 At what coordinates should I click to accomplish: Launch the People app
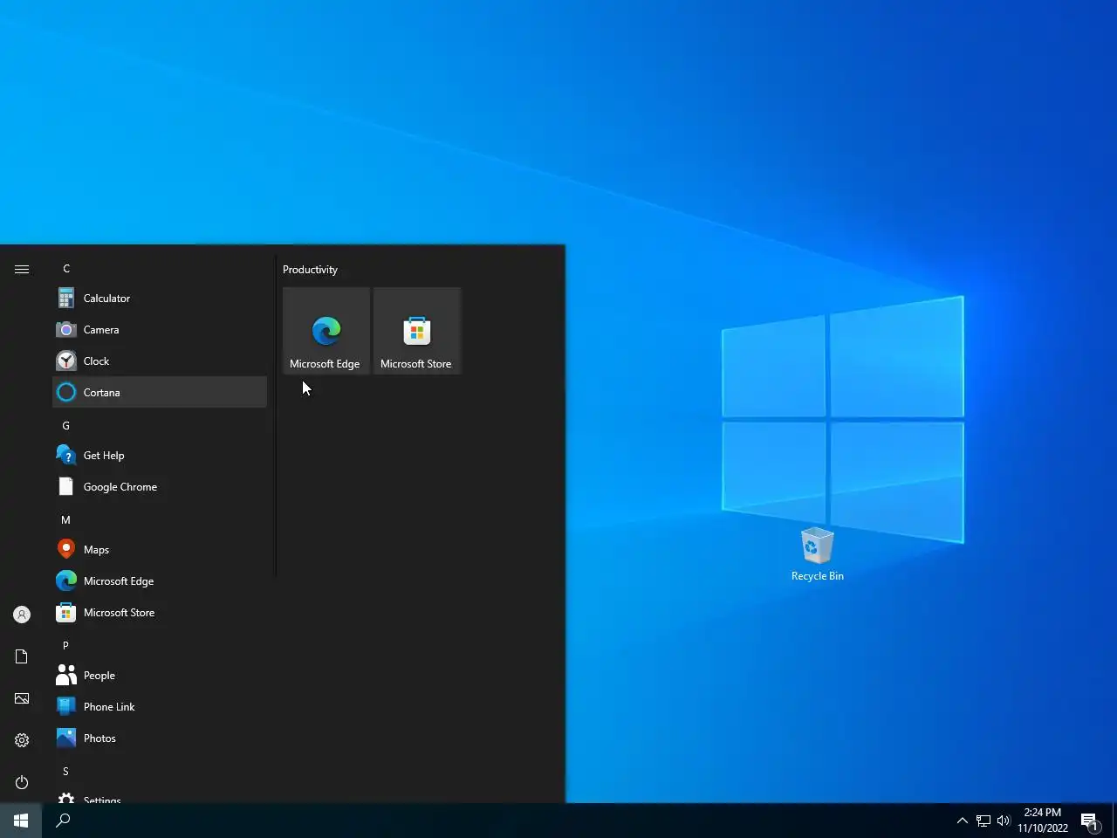pyautogui.click(x=160, y=675)
